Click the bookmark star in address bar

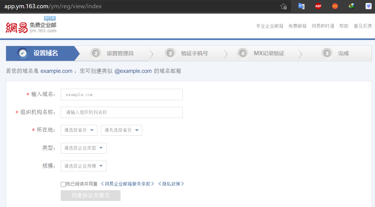283,6
